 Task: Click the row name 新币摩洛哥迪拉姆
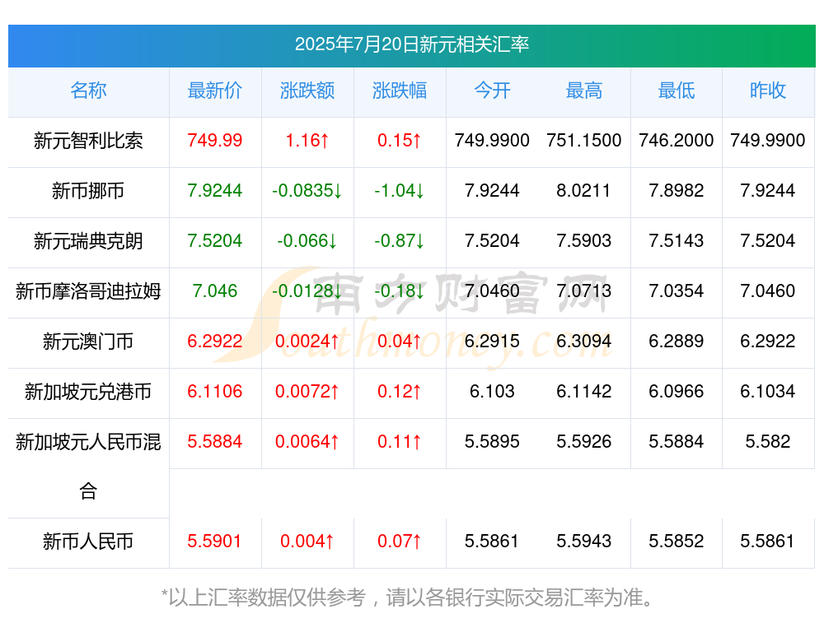[x=88, y=291]
